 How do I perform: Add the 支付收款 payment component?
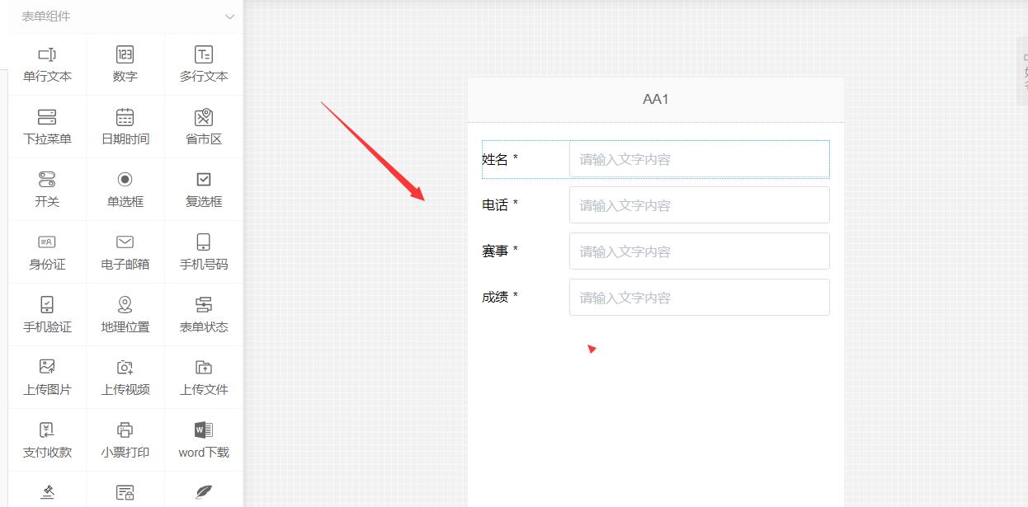47,440
